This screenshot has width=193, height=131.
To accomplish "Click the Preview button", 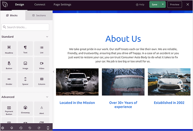I will (175, 4).
